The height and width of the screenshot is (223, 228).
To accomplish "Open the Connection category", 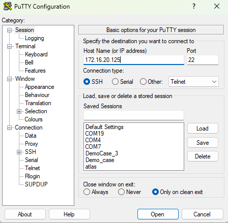I will [x=28, y=128].
